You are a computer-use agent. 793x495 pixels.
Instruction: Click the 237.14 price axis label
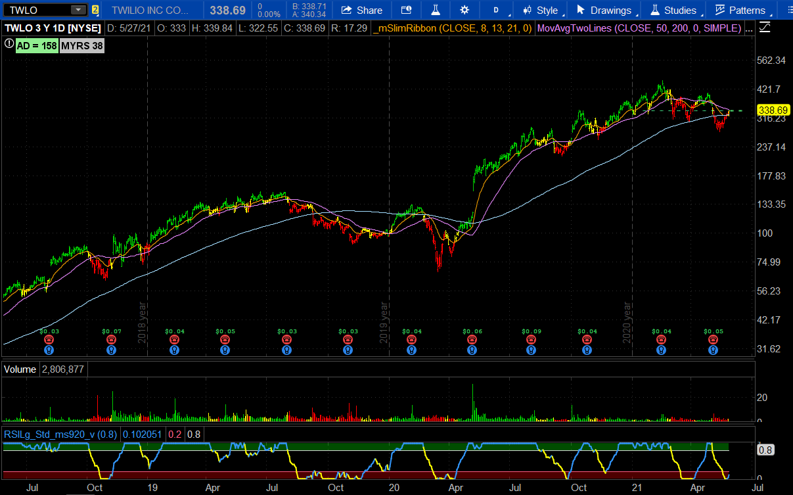(x=772, y=147)
